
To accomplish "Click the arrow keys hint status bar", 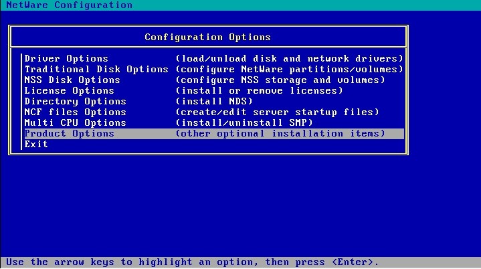I will pyautogui.click(x=241, y=262).
